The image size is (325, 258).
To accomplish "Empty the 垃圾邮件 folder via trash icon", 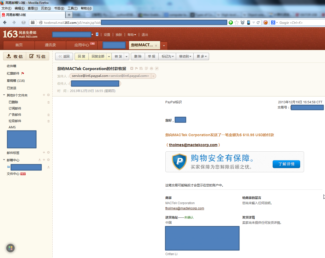I will [x=48, y=121].
